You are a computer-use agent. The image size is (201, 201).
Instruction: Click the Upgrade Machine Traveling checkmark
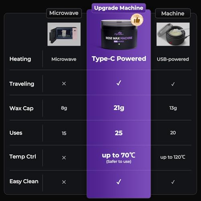119,83
